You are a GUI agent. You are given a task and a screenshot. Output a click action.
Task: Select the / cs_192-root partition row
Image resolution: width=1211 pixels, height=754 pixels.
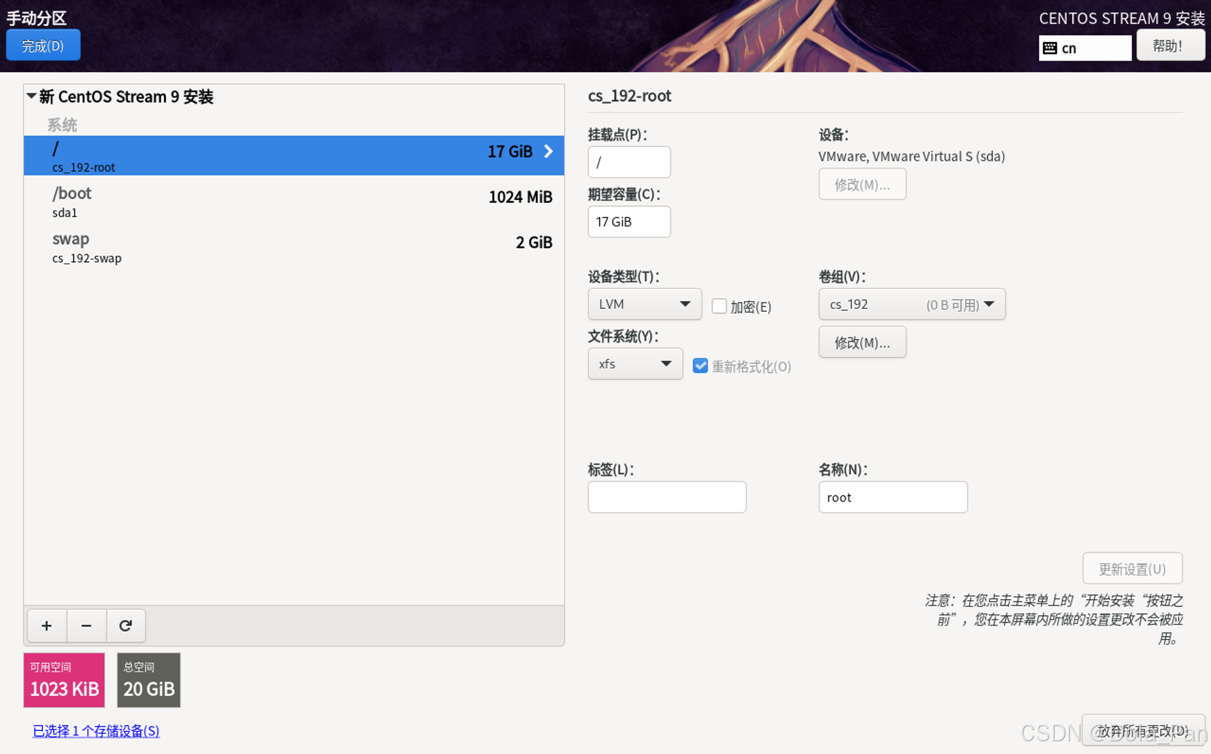click(x=294, y=156)
